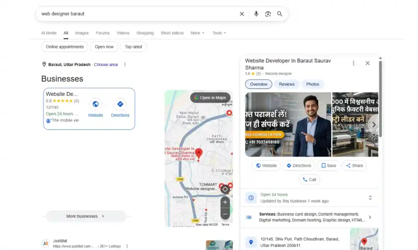Image resolution: width=418 pixels, height=250 pixels.
Task: Switch to Videos tab
Action: pos(123,33)
